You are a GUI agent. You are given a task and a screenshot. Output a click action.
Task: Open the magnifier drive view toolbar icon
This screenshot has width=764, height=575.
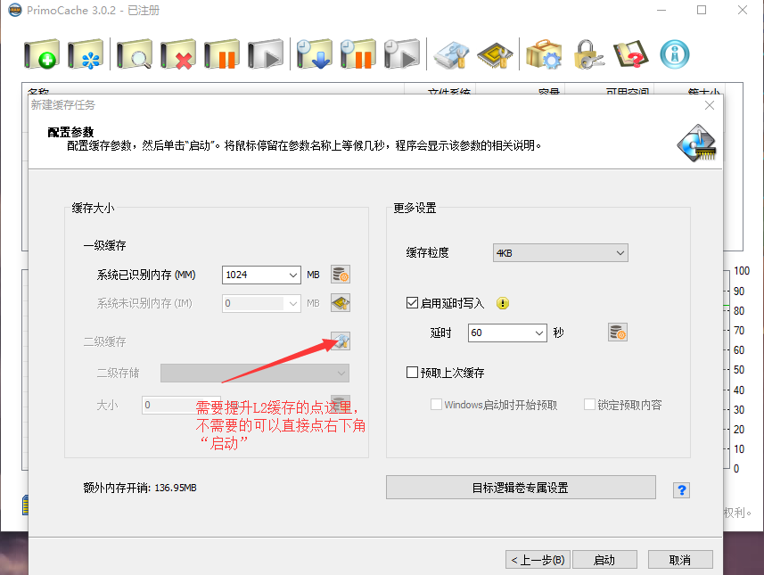click(x=135, y=54)
